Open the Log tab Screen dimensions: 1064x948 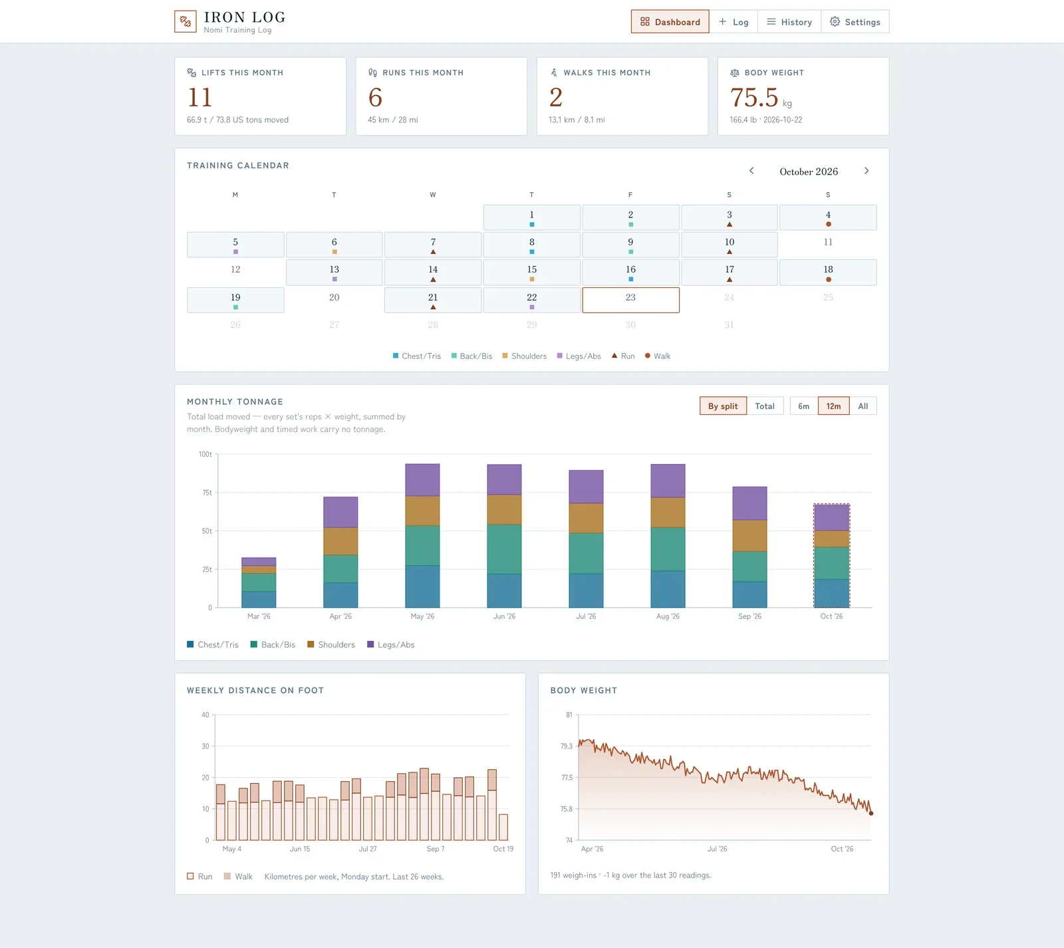click(733, 22)
